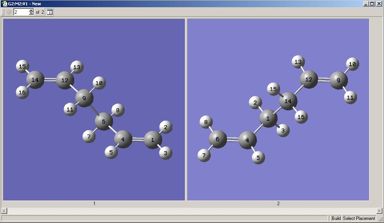
Task: Click the animation play circle button
Action: [9, 12]
